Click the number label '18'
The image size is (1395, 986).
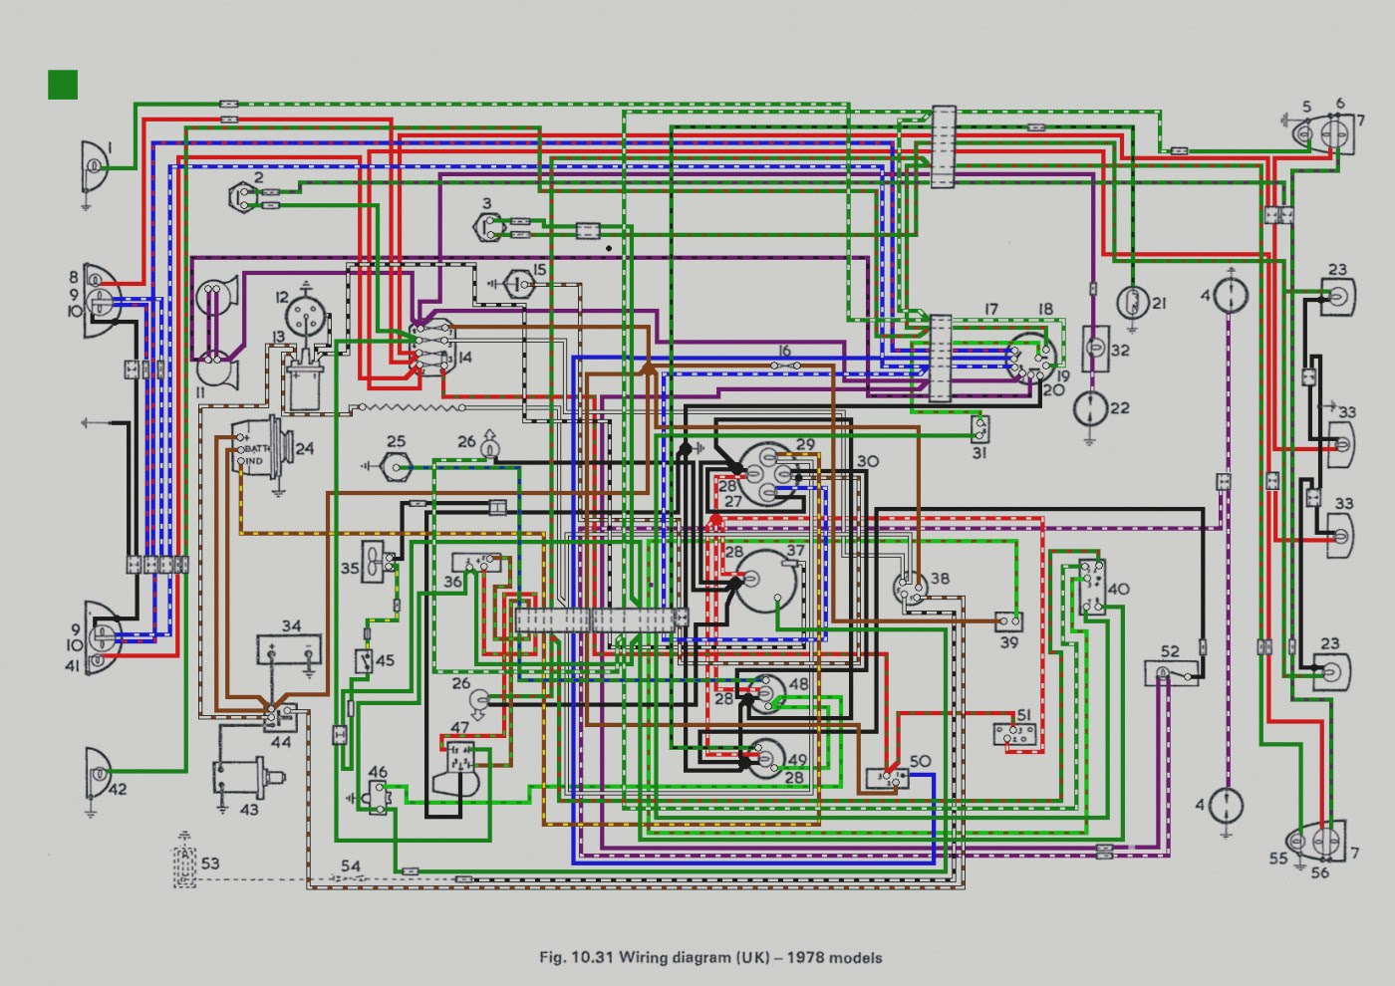click(x=1045, y=310)
